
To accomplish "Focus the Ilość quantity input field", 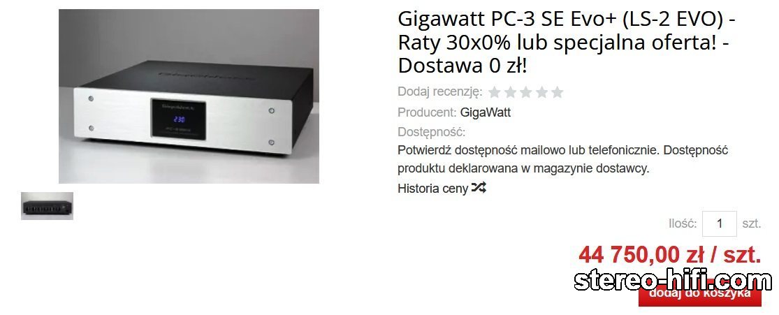I will [720, 224].
